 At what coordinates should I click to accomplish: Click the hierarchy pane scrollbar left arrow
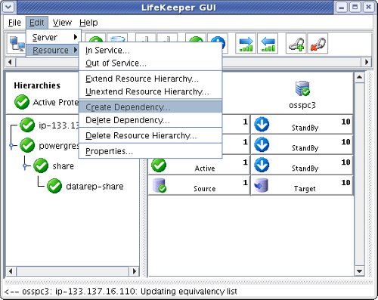pyautogui.click(x=11, y=271)
